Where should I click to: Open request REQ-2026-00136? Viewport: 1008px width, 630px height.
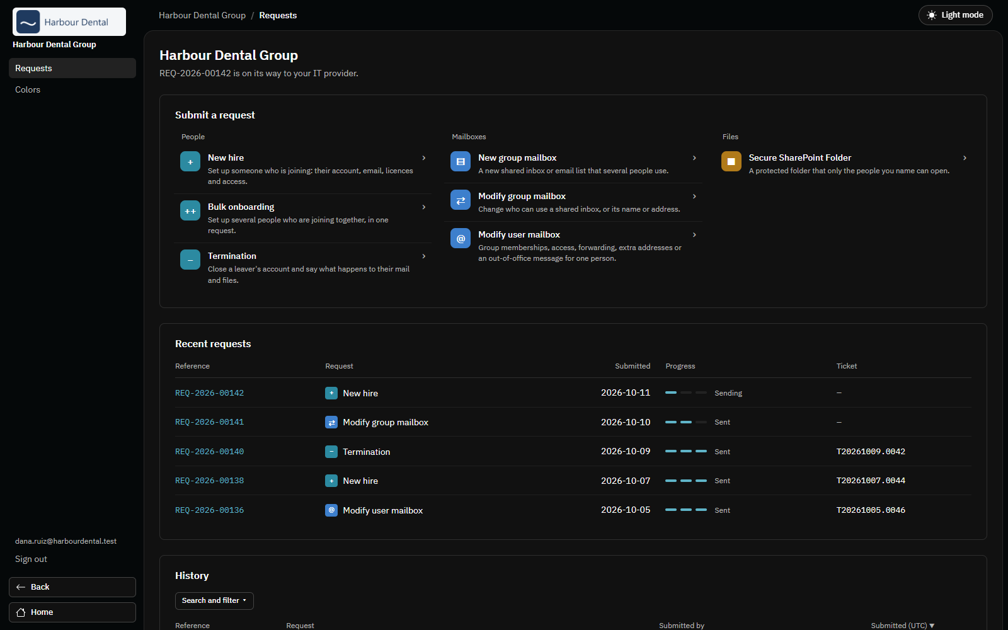click(209, 510)
